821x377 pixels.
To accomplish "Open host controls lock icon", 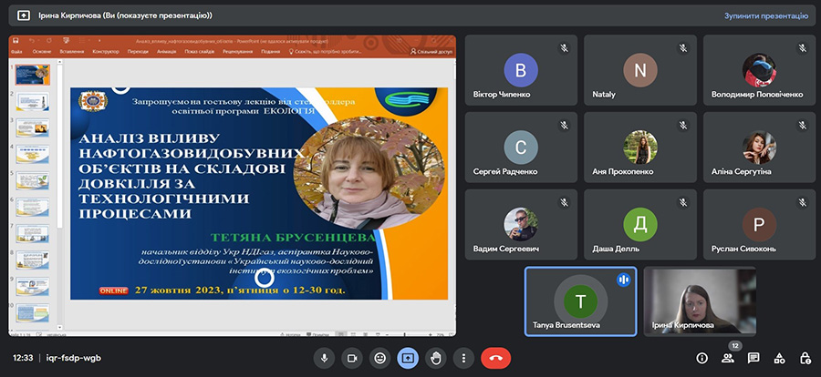I will pyautogui.click(x=805, y=358).
